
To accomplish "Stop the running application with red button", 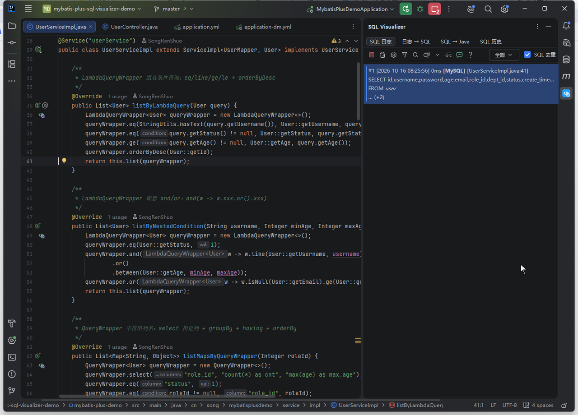I will 434,9.
